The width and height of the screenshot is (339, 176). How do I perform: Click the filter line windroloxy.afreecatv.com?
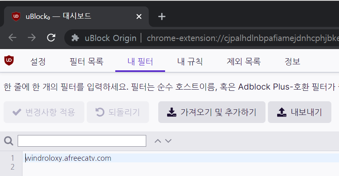(68, 158)
